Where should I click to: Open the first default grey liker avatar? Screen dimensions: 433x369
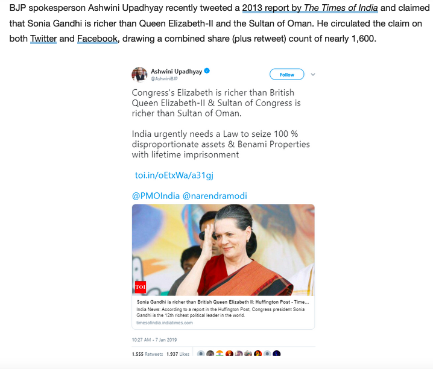(x=201, y=353)
